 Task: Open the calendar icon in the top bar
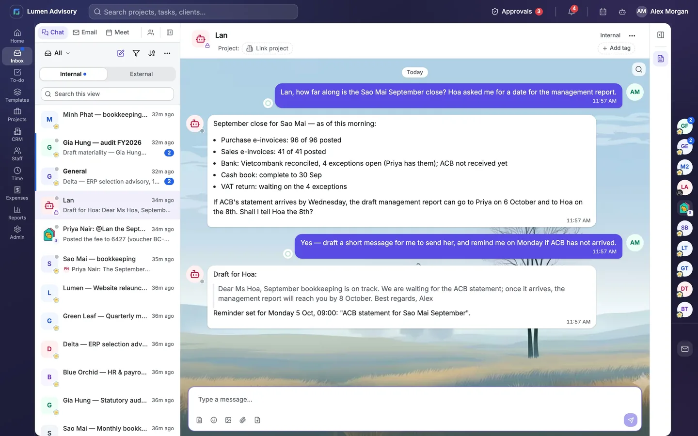point(603,12)
